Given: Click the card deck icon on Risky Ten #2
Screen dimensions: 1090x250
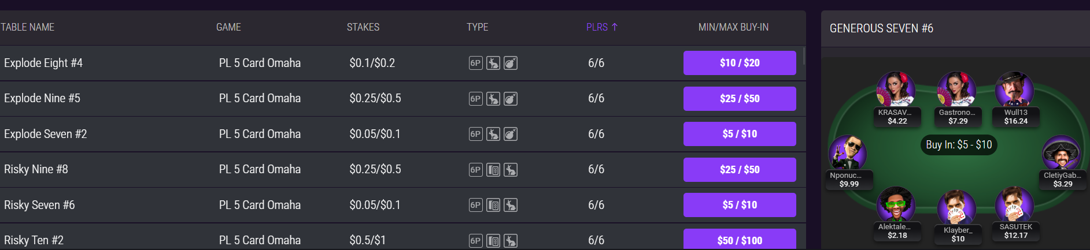Looking at the screenshot, I should (x=493, y=241).
